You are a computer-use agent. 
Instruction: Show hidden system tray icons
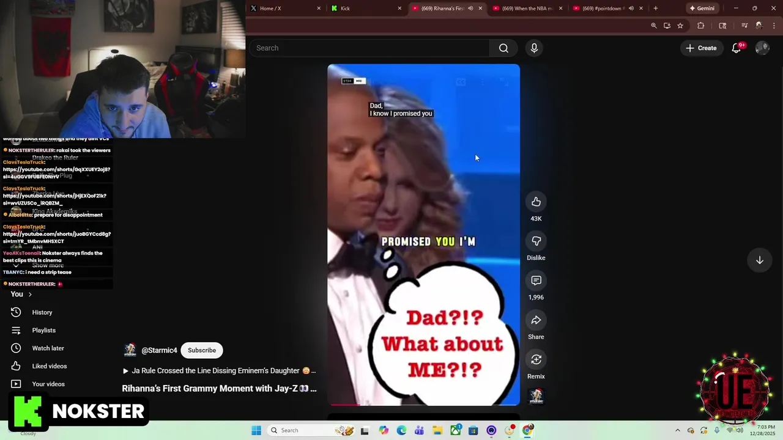pos(677,430)
